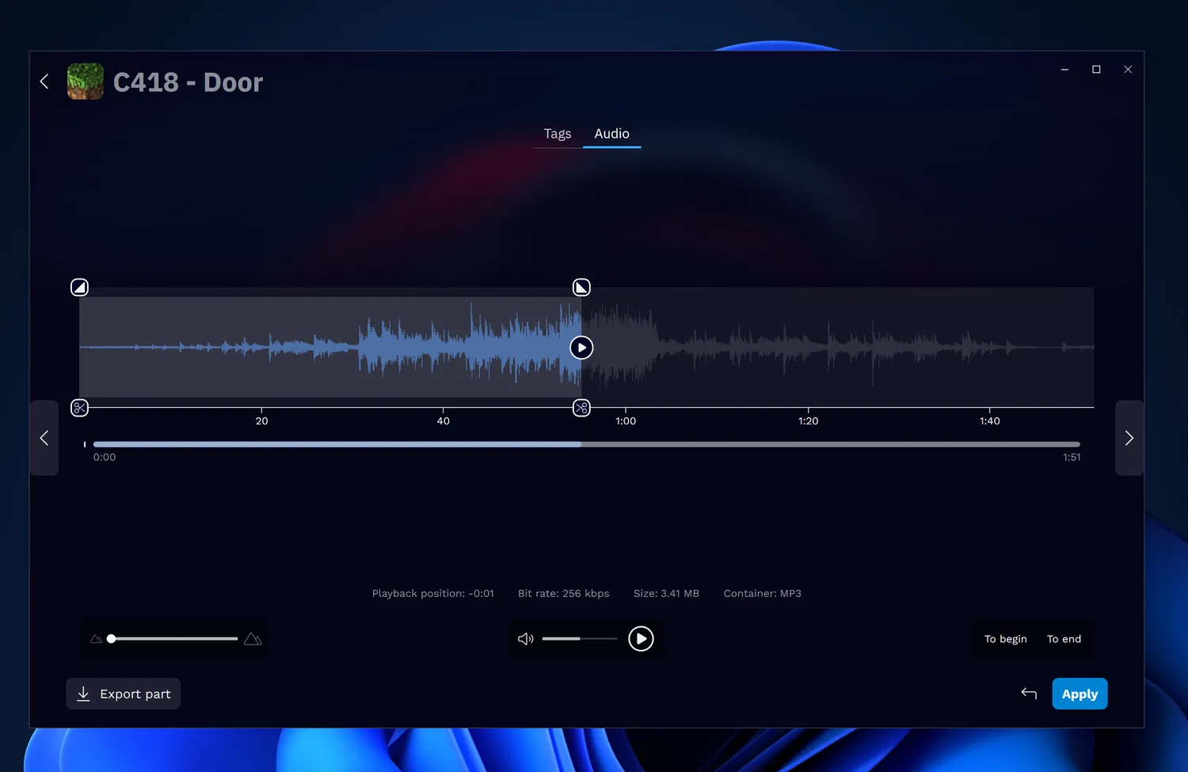Viewport: 1188px width, 772px height.
Task: Switch to the Tags tab
Action: point(558,134)
